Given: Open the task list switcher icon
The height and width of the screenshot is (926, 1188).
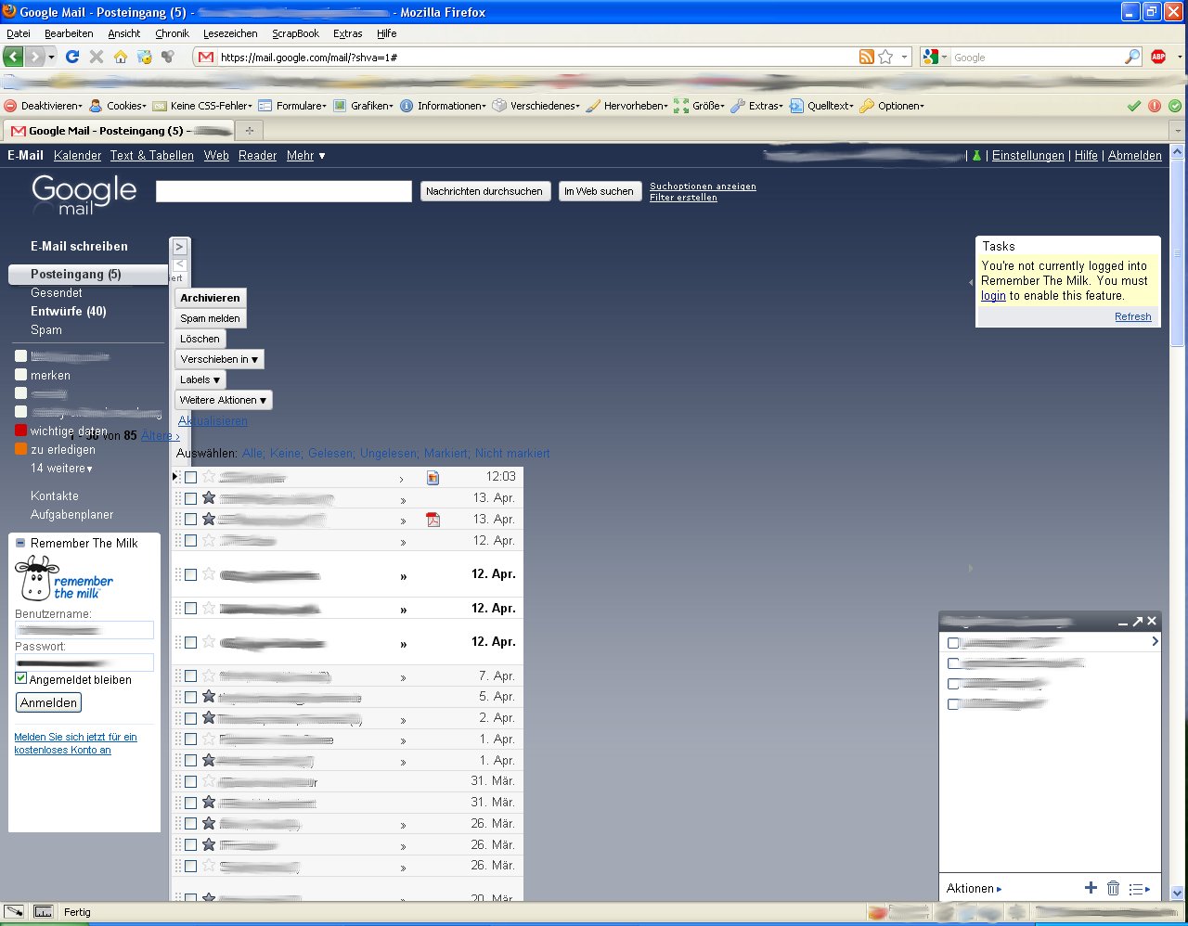Looking at the screenshot, I should (x=1139, y=889).
